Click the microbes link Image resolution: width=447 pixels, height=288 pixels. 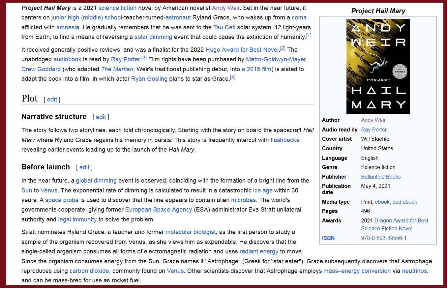(244, 200)
